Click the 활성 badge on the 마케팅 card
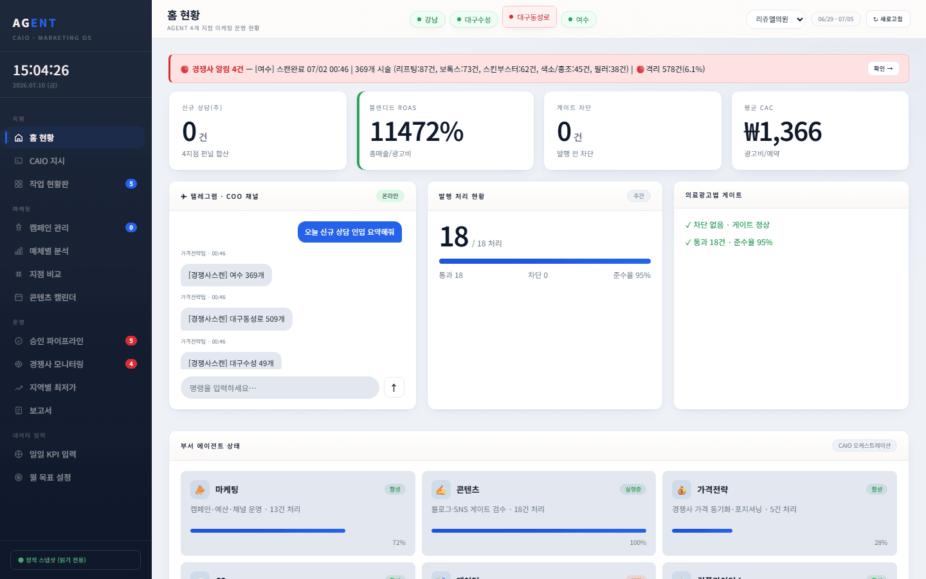Image resolution: width=926 pixels, height=579 pixels. point(395,490)
